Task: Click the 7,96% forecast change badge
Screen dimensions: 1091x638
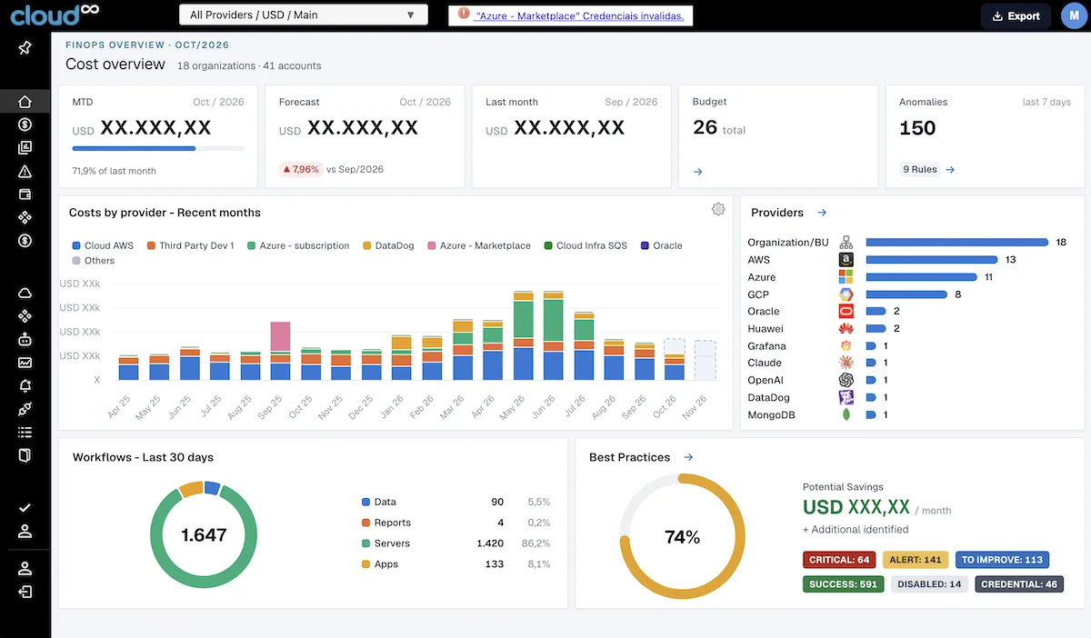Action: [x=300, y=169]
